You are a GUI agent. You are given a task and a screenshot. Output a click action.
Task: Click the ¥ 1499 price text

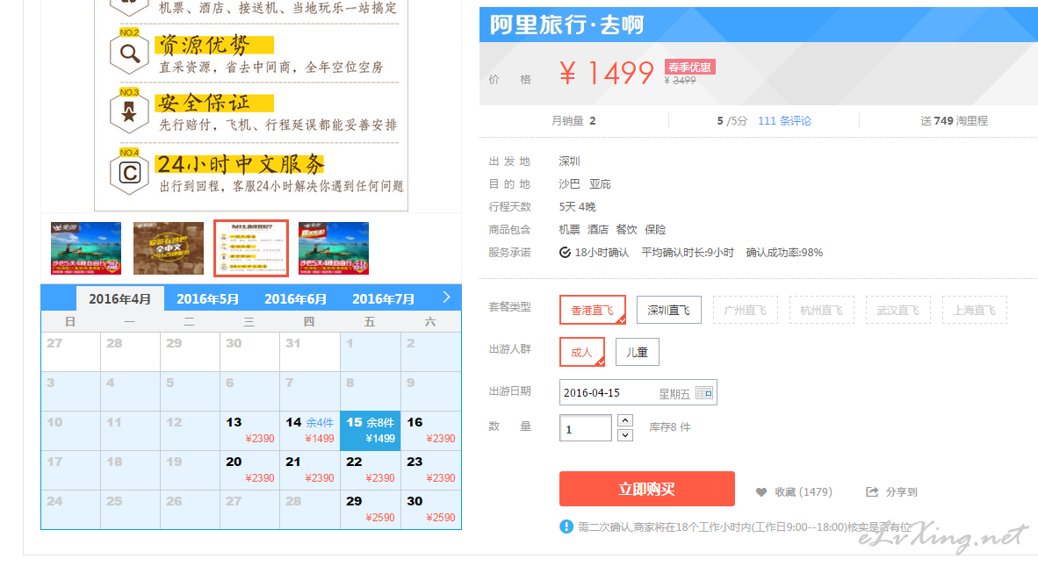click(x=607, y=73)
